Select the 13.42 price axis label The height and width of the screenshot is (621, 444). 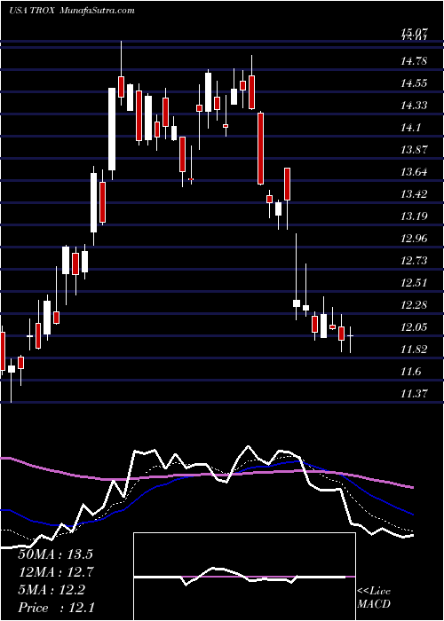[x=414, y=194]
